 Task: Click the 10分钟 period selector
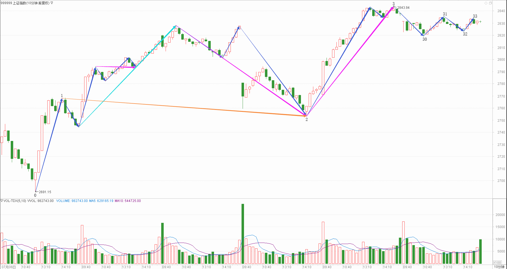coord(499,267)
